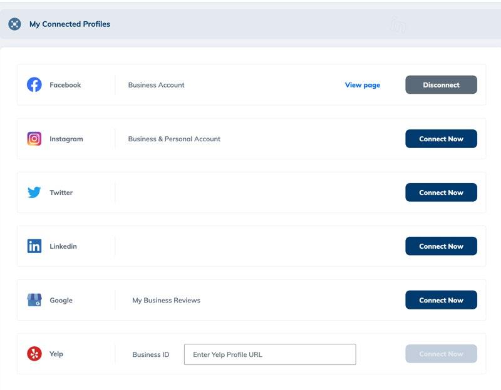The image size is (501, 390).
Task: Click the disabled Yelp Connect Now button
Action: pyautogui.click(x=441, y=354)
